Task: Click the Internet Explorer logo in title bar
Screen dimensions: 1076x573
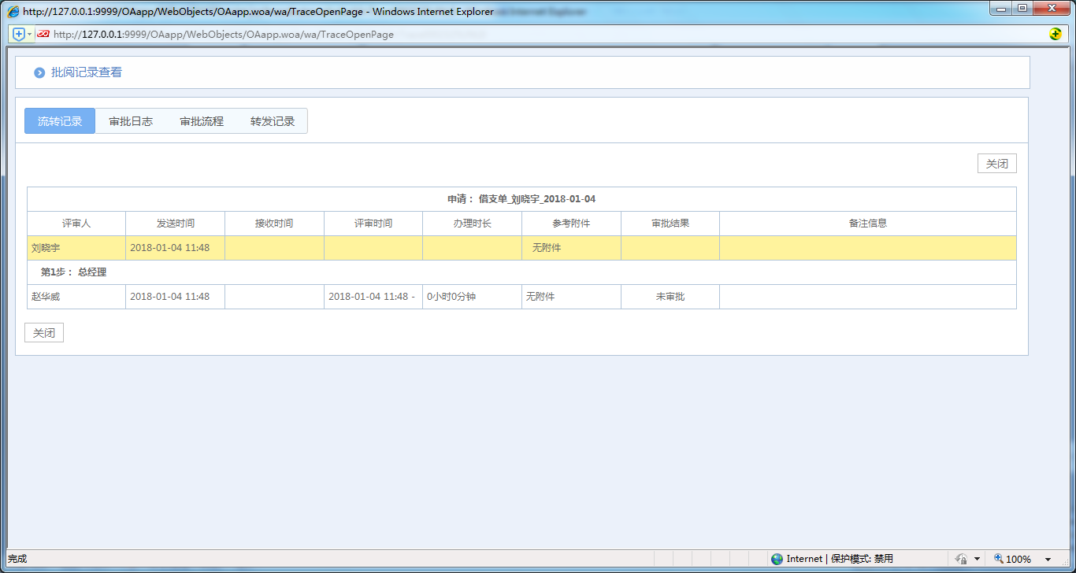Action: point(13,12)
